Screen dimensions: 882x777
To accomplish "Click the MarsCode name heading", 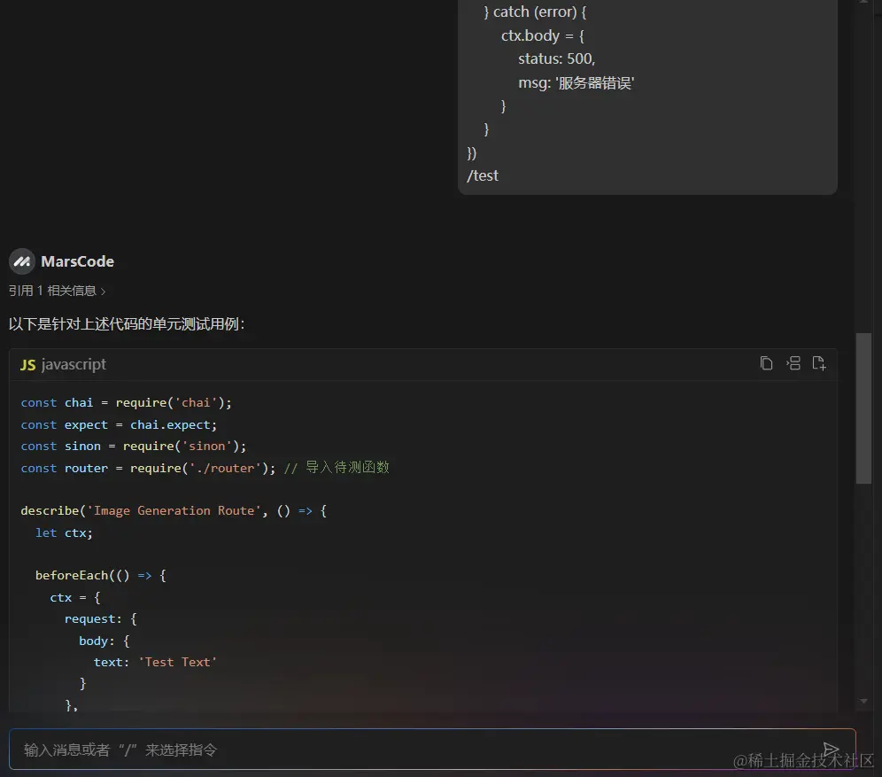I will point(78,261).
